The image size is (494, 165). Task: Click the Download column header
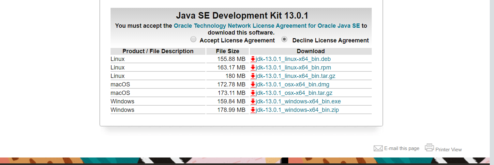(x=311, y=51)
